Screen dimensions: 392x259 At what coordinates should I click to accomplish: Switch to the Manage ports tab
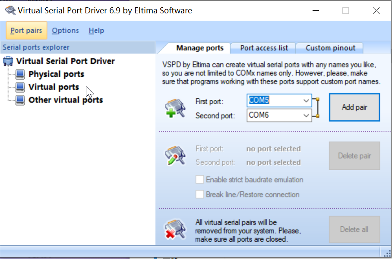pyautogui.click(x=200, y=48)
